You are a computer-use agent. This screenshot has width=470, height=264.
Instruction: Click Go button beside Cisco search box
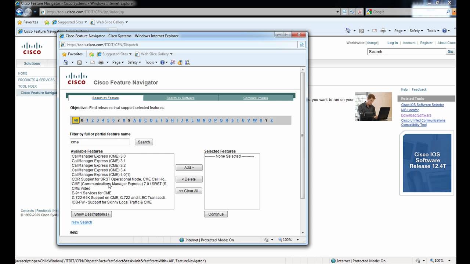[450, 52]
